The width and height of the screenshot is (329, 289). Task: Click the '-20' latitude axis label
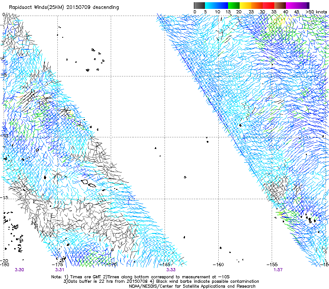4,261
